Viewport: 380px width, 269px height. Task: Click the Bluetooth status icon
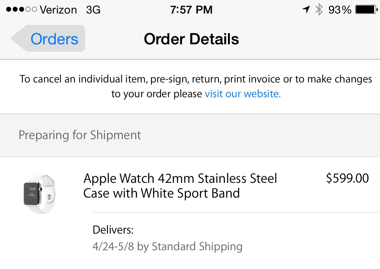(319, 10)
